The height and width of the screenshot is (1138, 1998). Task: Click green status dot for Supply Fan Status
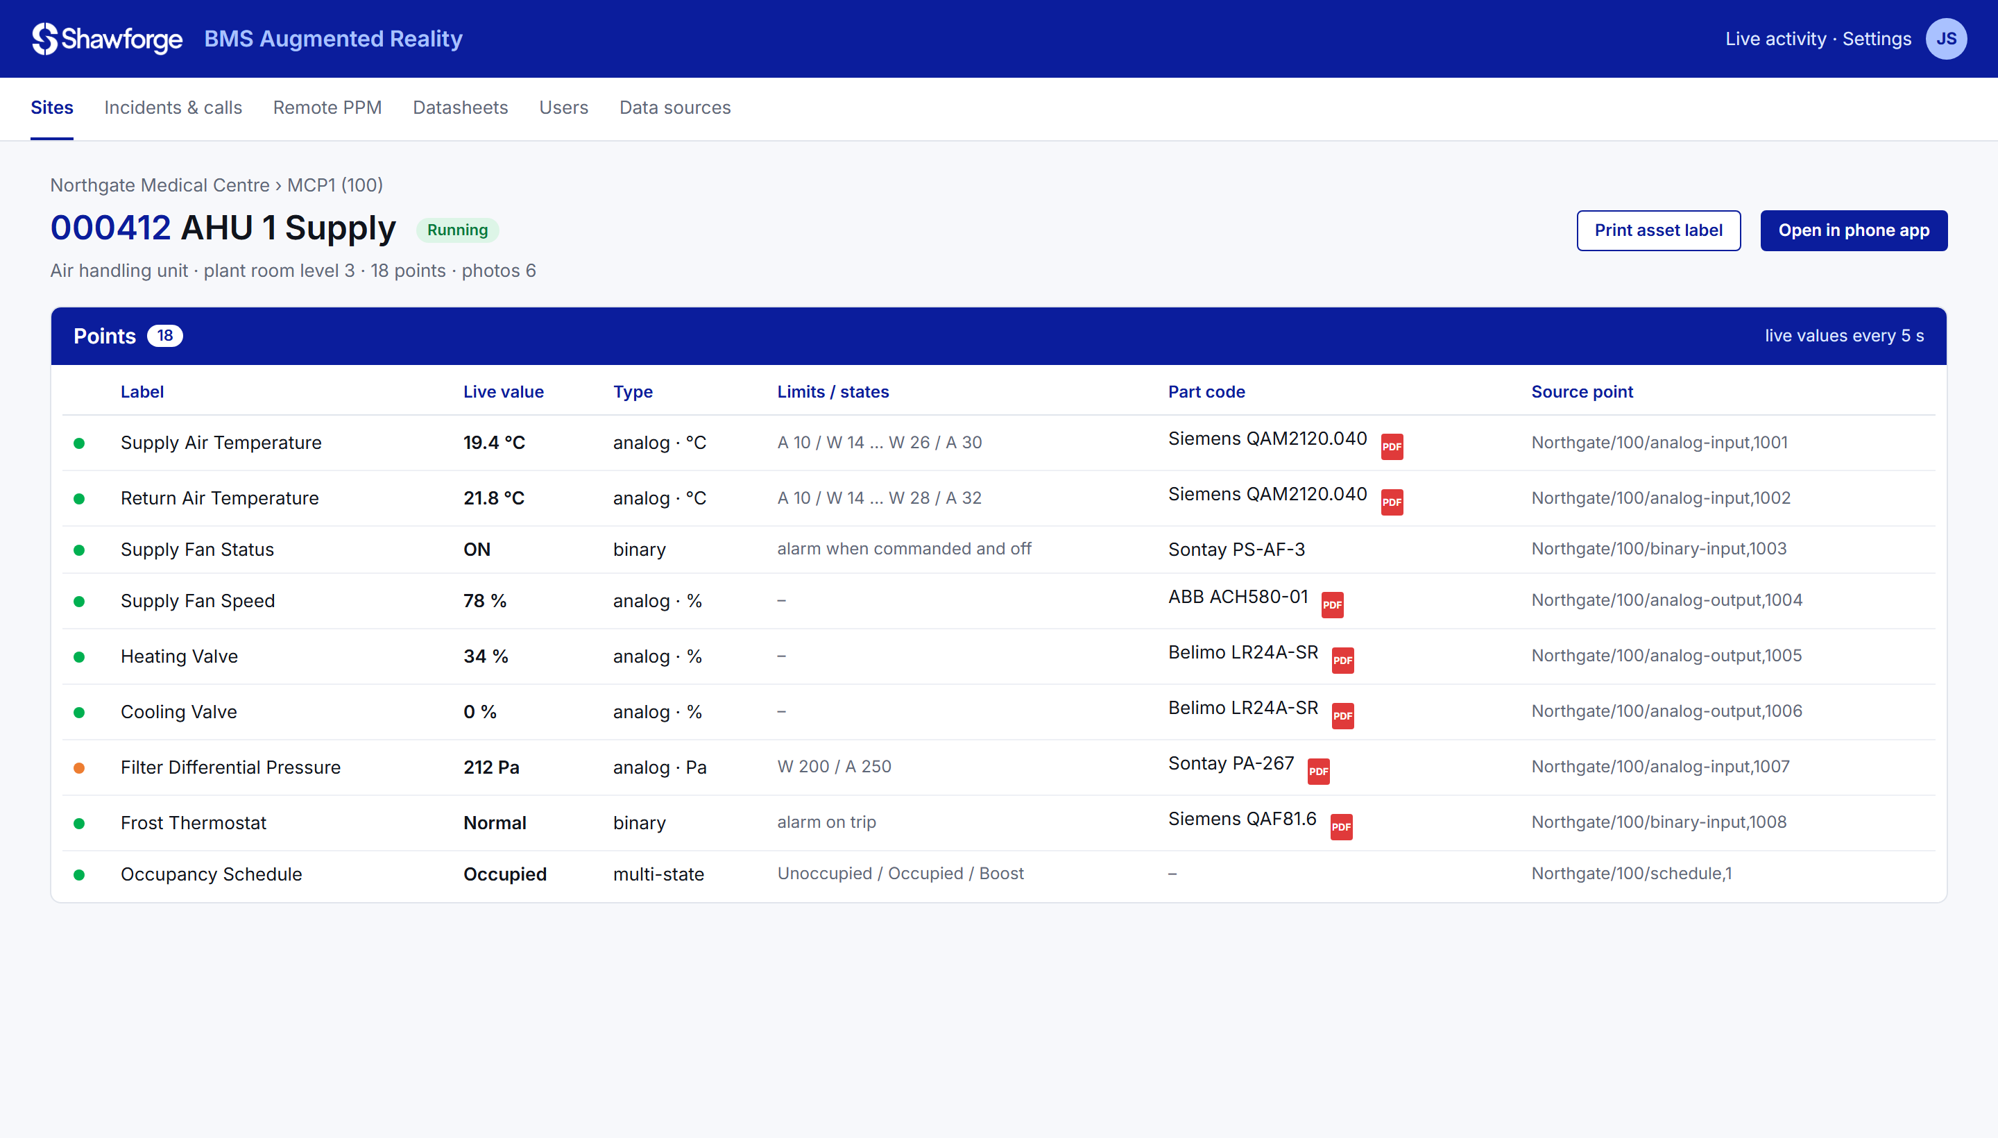79,550
